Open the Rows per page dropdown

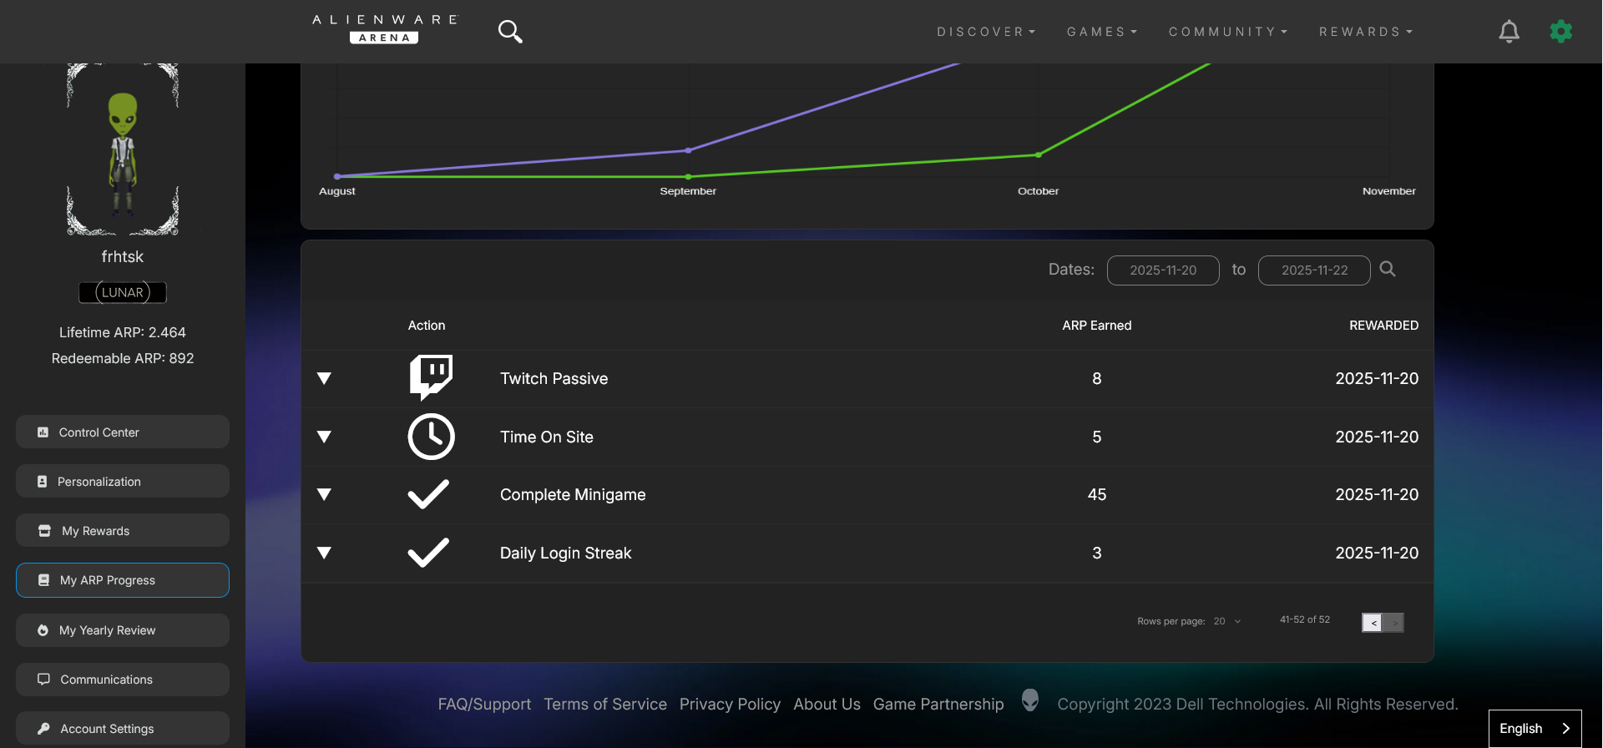click(x=1226, y=621)
